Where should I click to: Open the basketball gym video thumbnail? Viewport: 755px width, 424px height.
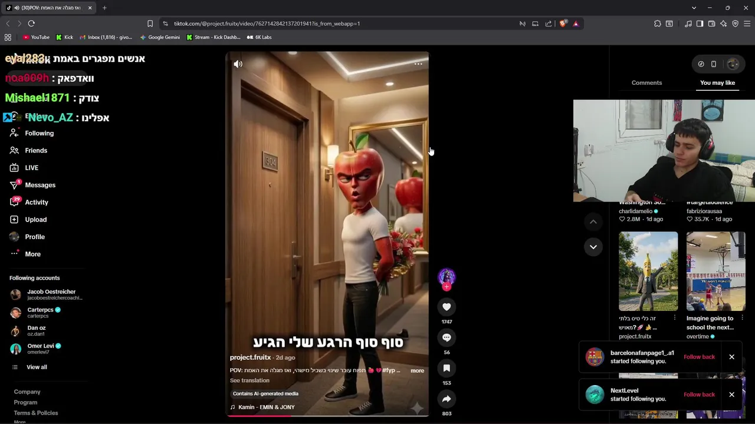[x=715, y=271]
